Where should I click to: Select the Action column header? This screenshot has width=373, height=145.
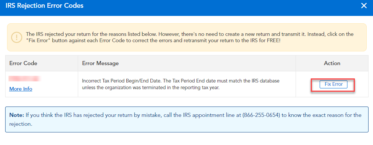point(332,63)
